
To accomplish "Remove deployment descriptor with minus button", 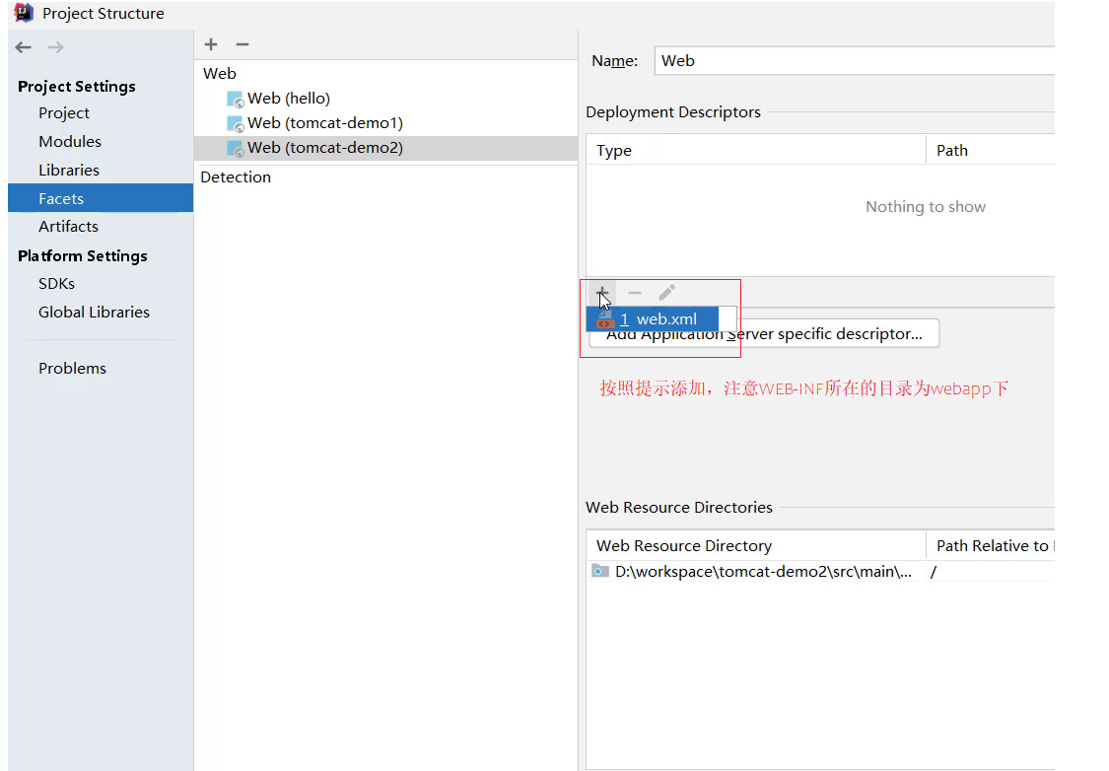I will [635, 292].
